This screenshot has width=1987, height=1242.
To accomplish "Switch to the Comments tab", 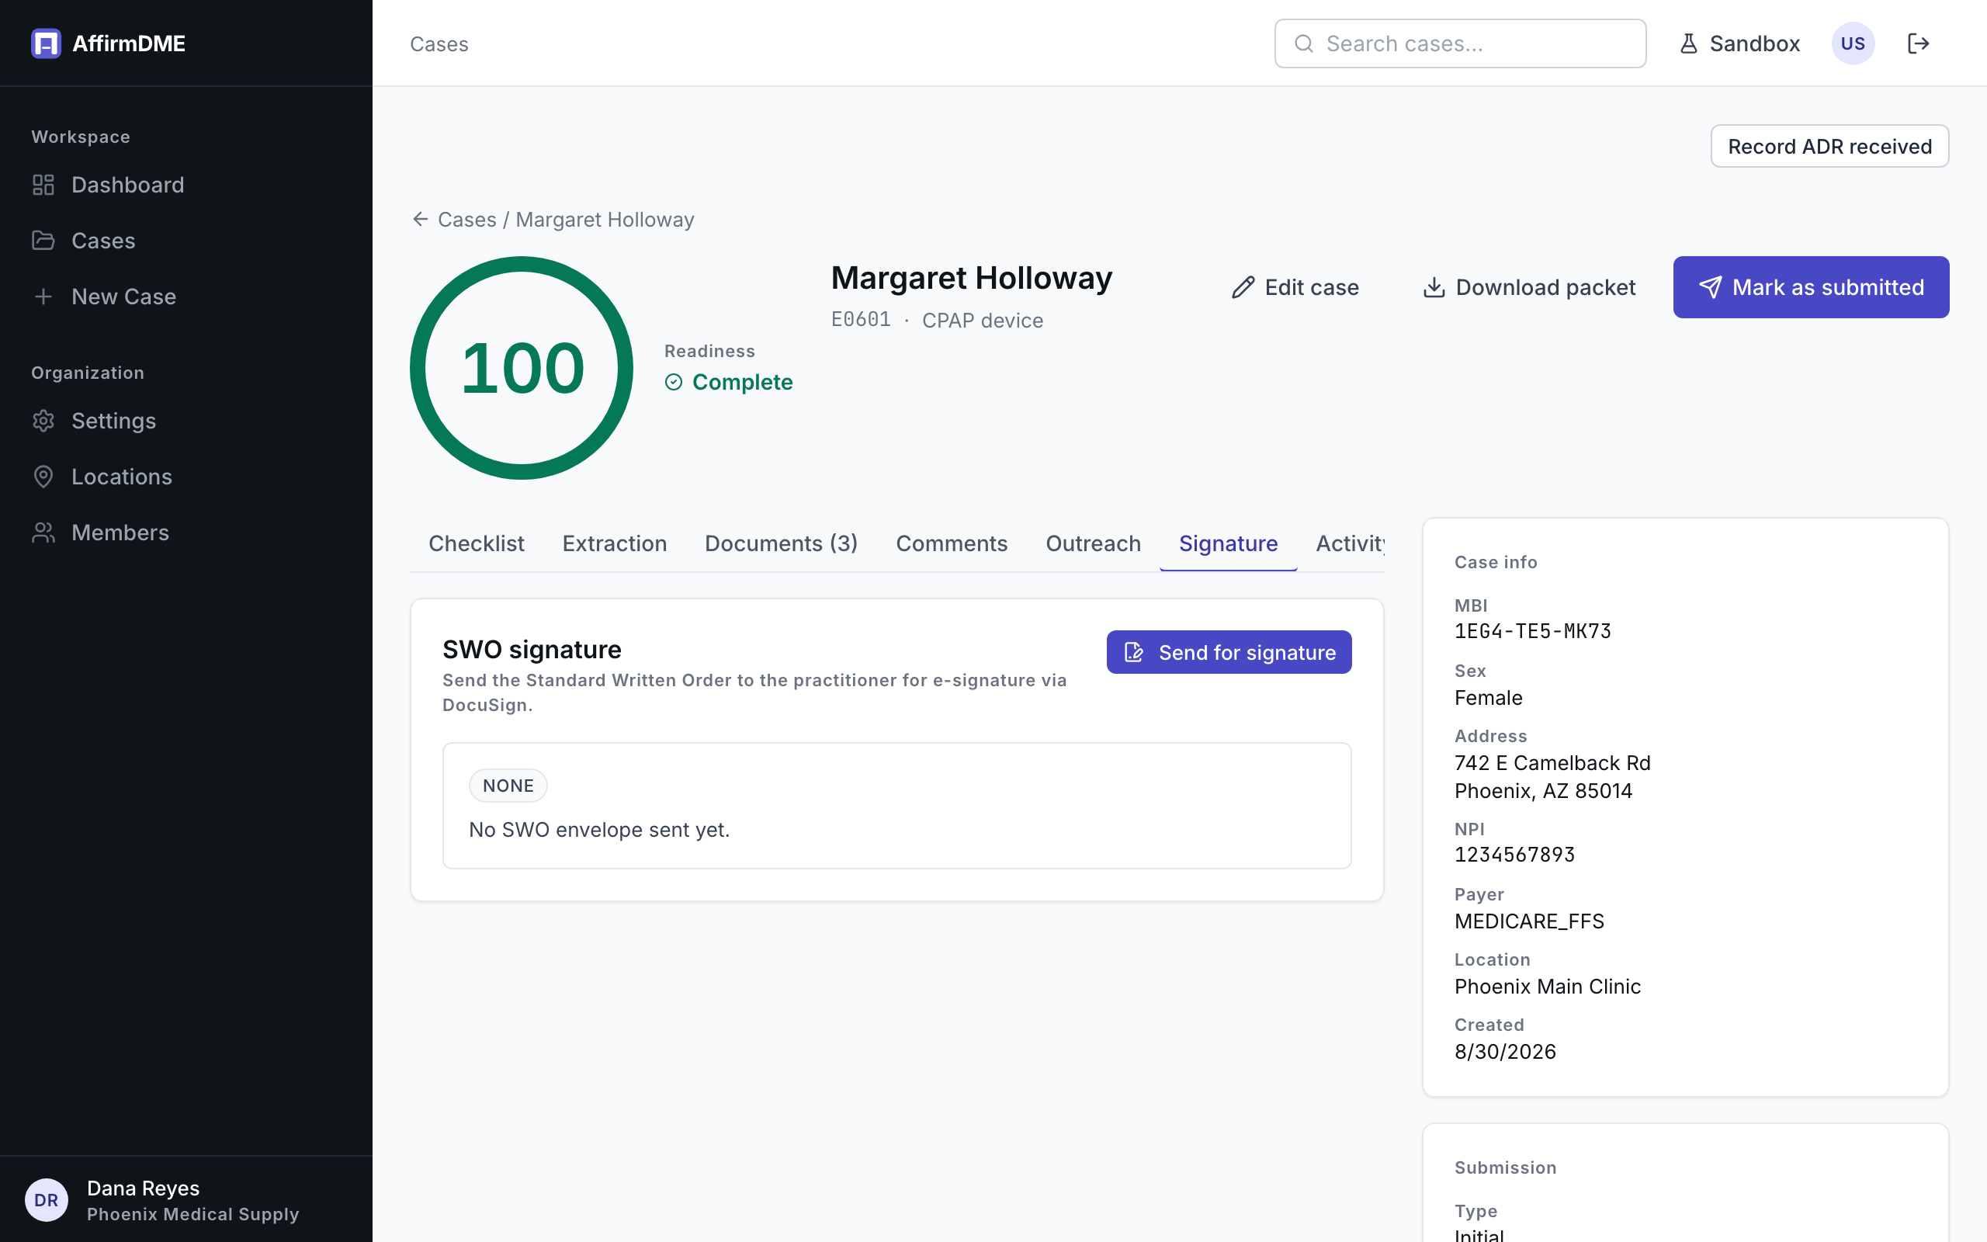I will [952, 544].
